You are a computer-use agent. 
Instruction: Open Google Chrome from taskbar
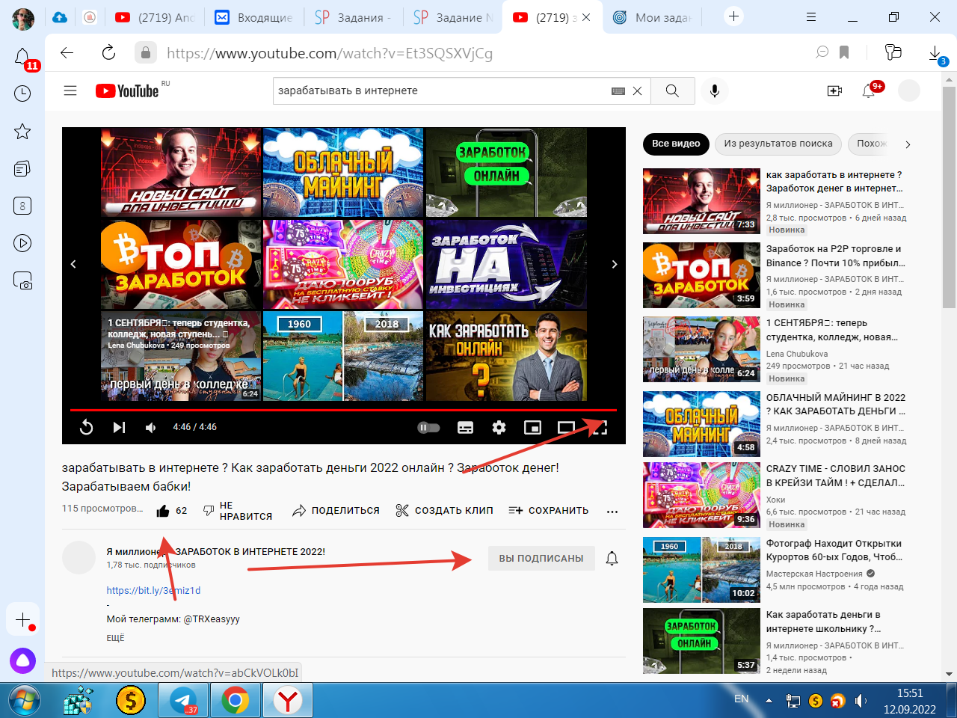pyautogui.click(x=236, y=701)
